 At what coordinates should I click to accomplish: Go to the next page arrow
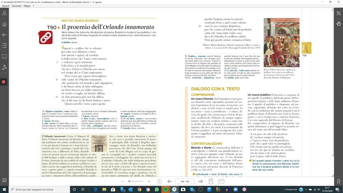[x=200, y=181]
